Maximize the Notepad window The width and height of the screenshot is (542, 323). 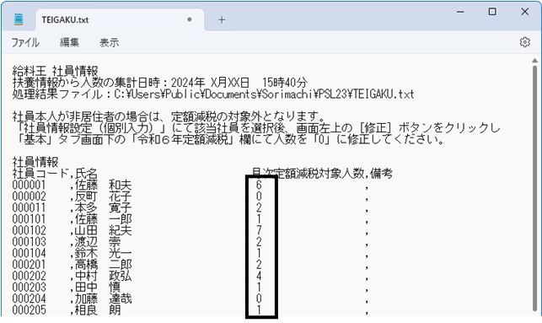click(492, 12)
